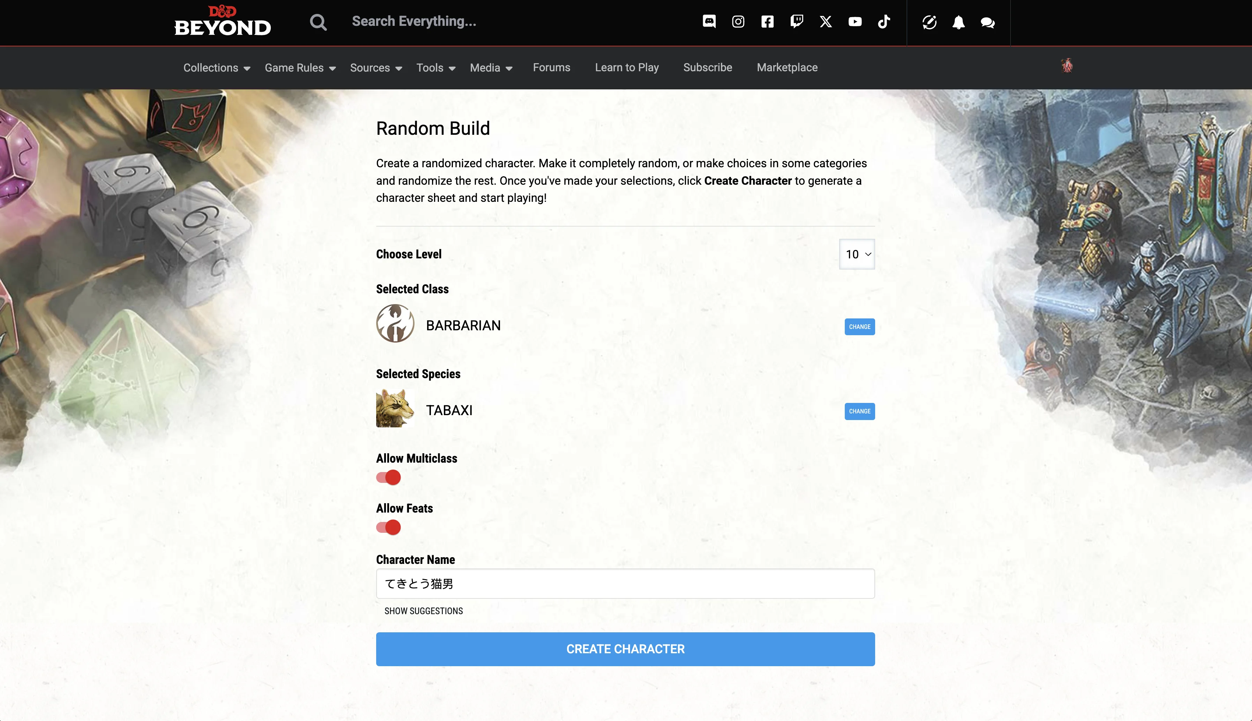Open the Learn to Play nav item
Screen dimensions: 1252x721
(x=626, y=67)
